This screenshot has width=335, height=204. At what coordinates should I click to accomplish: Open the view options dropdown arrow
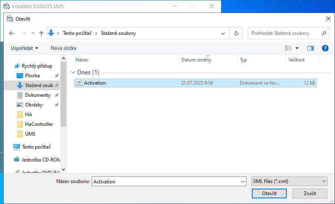297,48
